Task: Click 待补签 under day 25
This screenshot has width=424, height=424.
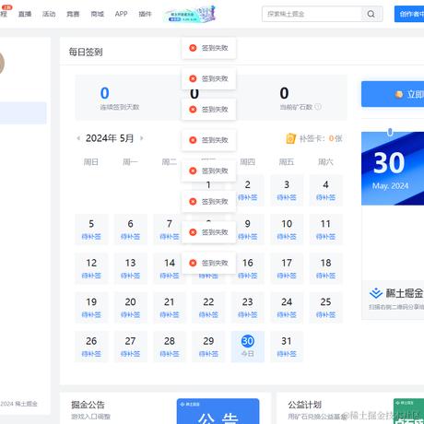Action: click(325, 314)
